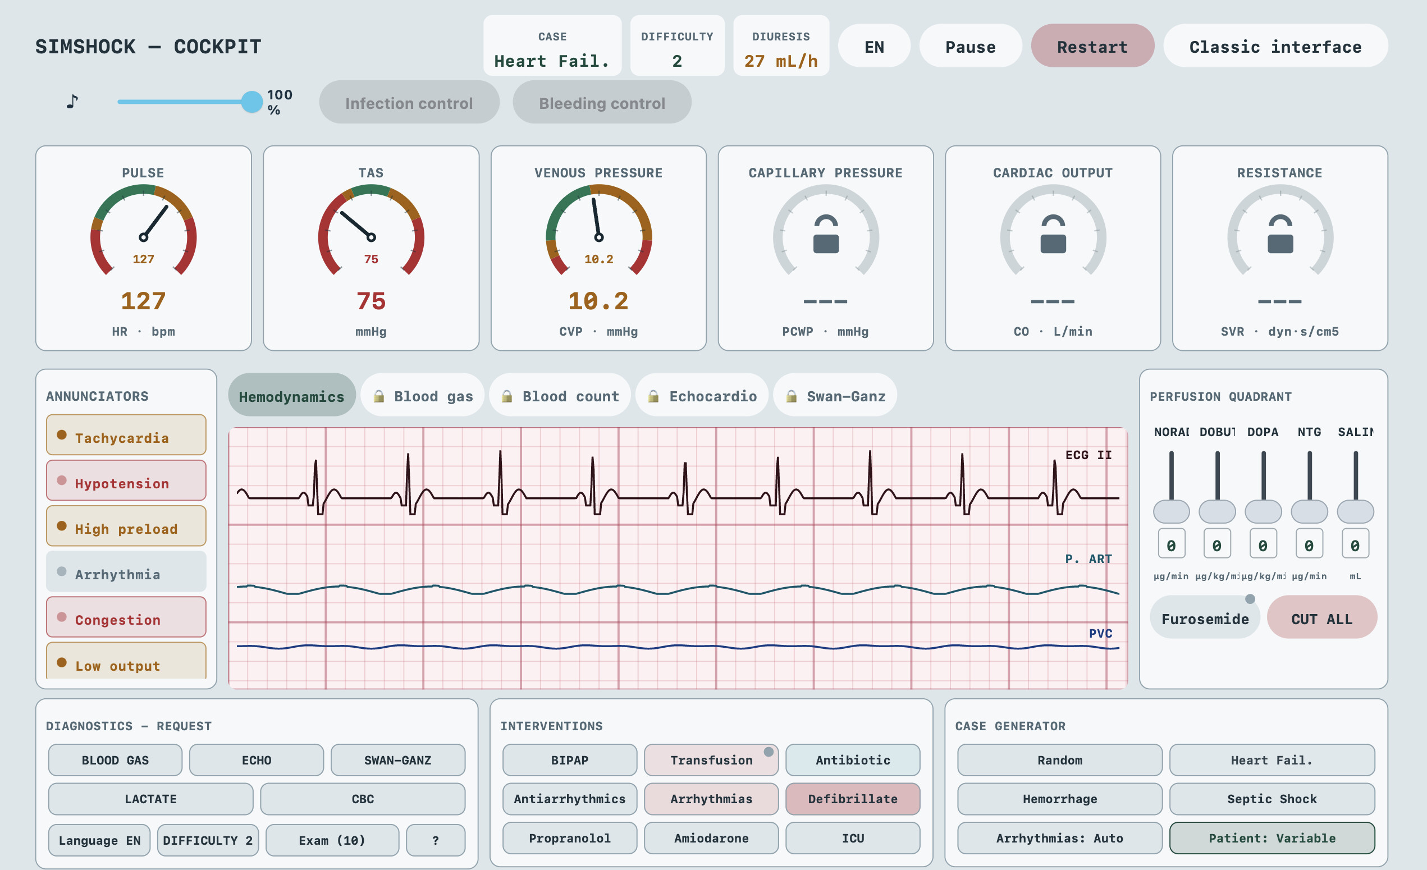Toggle Arrhythmias: Auto mode
Screen dimensions: 1427x870
click(x=1059, y=838)
